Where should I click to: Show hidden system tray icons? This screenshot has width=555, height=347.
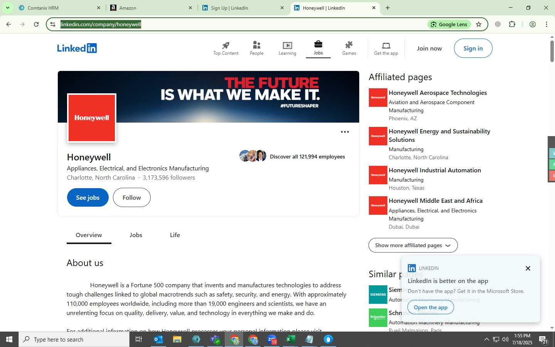click(486, 339)
